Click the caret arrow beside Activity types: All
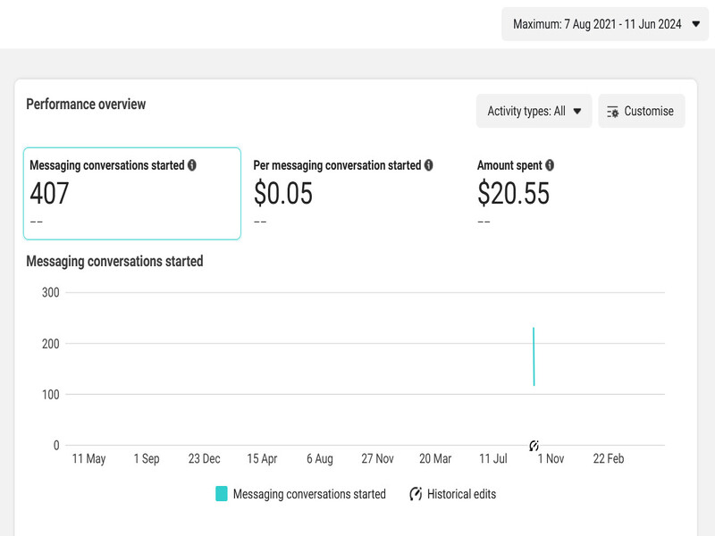The height and width of the screenshot is (536, 715). [577, 112]
